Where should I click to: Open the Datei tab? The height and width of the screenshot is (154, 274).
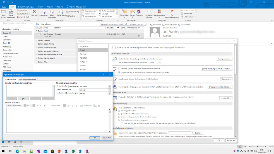coord(4,7)
